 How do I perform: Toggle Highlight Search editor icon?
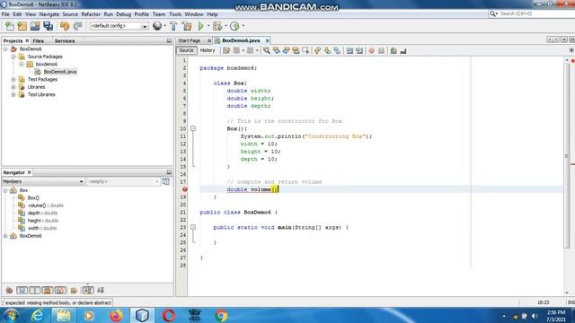tap(296, 50)
